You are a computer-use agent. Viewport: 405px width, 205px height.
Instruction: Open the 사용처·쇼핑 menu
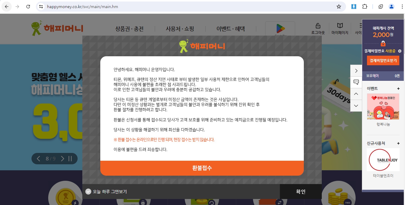click(x=180, y=29)
